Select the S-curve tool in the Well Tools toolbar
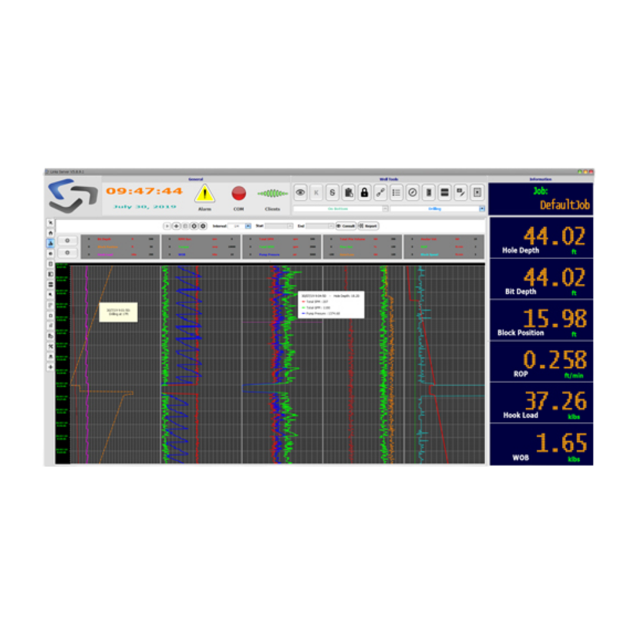This screenshot has width=638, height=638. pyautogui.click(x=332, y=193)
